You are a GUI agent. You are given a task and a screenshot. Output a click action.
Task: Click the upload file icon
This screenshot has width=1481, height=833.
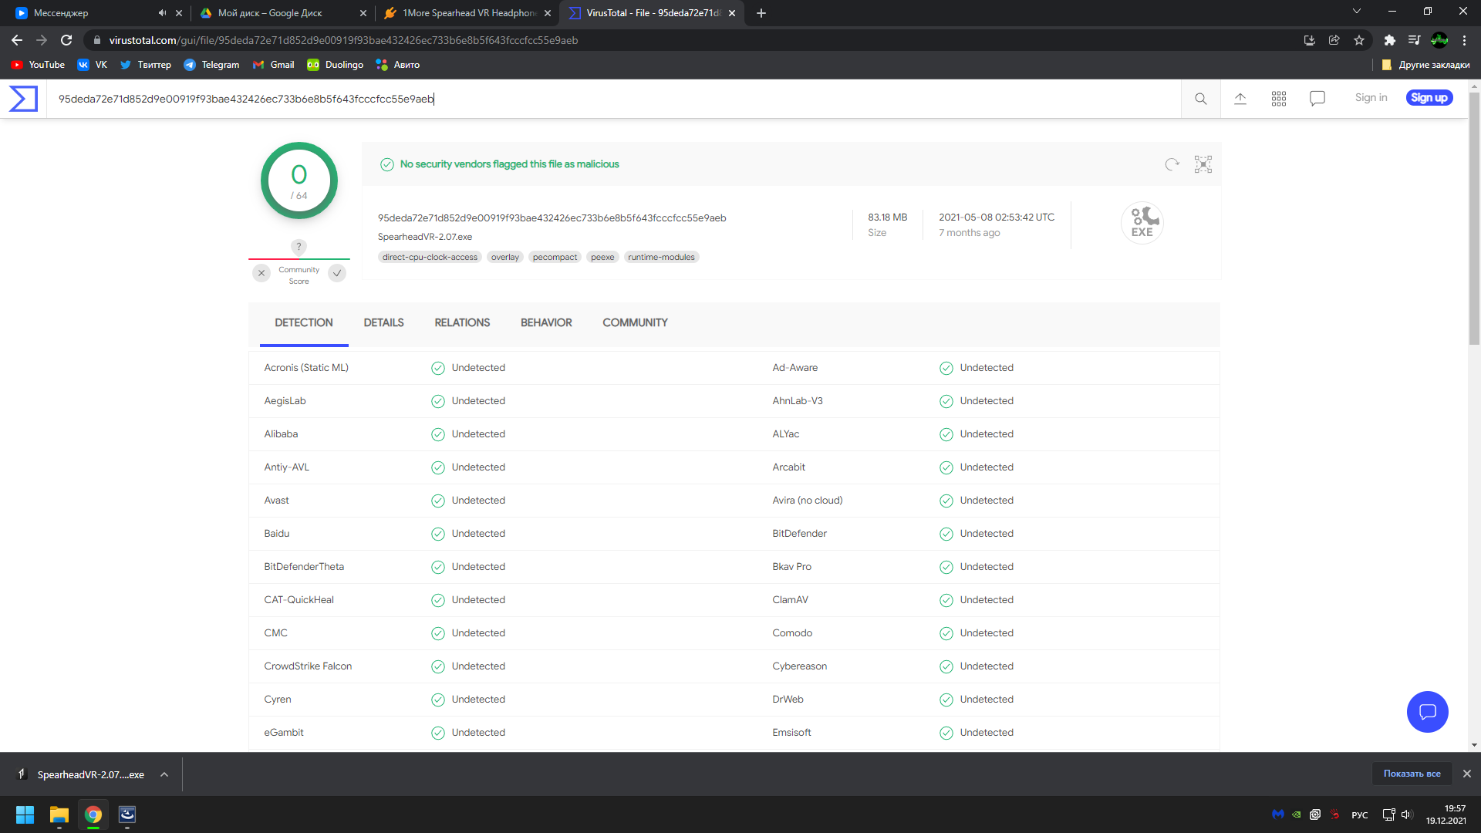1240,99
